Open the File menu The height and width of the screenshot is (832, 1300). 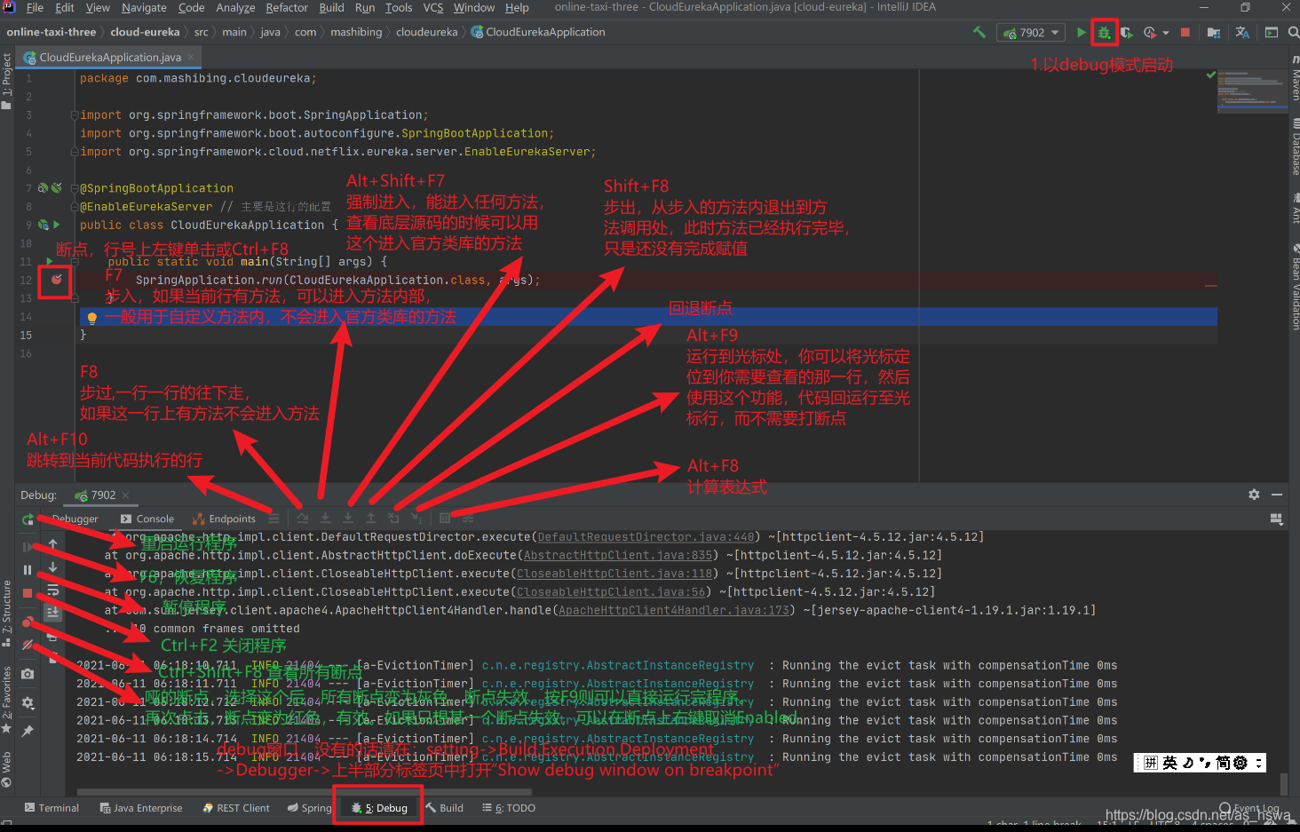click(35, 8)
